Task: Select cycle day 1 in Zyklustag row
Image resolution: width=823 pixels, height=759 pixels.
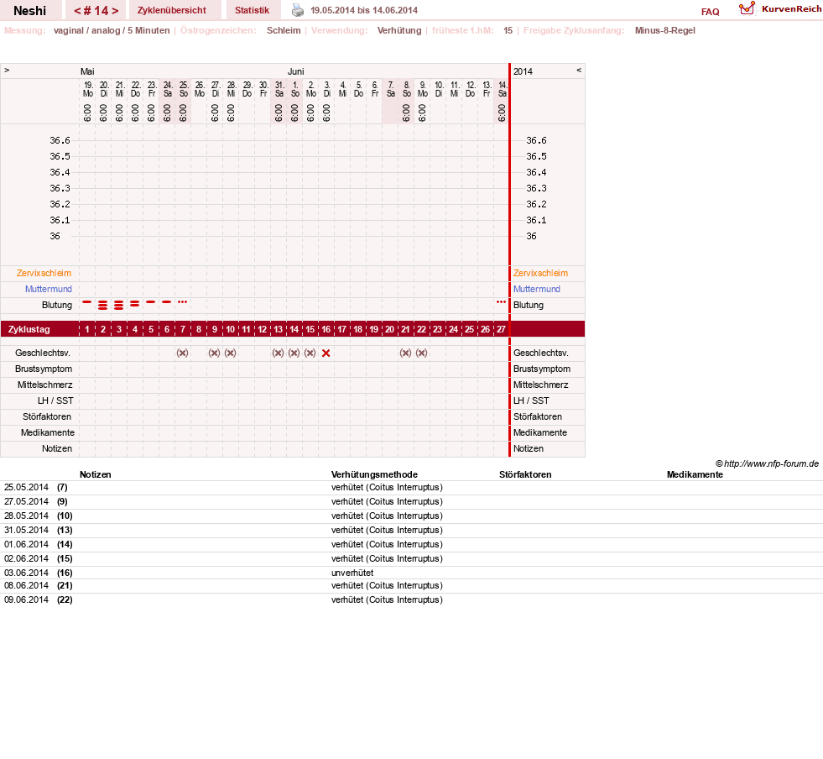Action: (x=87, y=329)
